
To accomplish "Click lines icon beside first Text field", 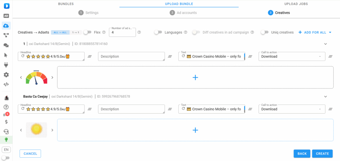I will coord(250,56).
